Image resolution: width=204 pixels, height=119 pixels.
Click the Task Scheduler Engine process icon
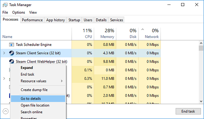coord(11,45)
